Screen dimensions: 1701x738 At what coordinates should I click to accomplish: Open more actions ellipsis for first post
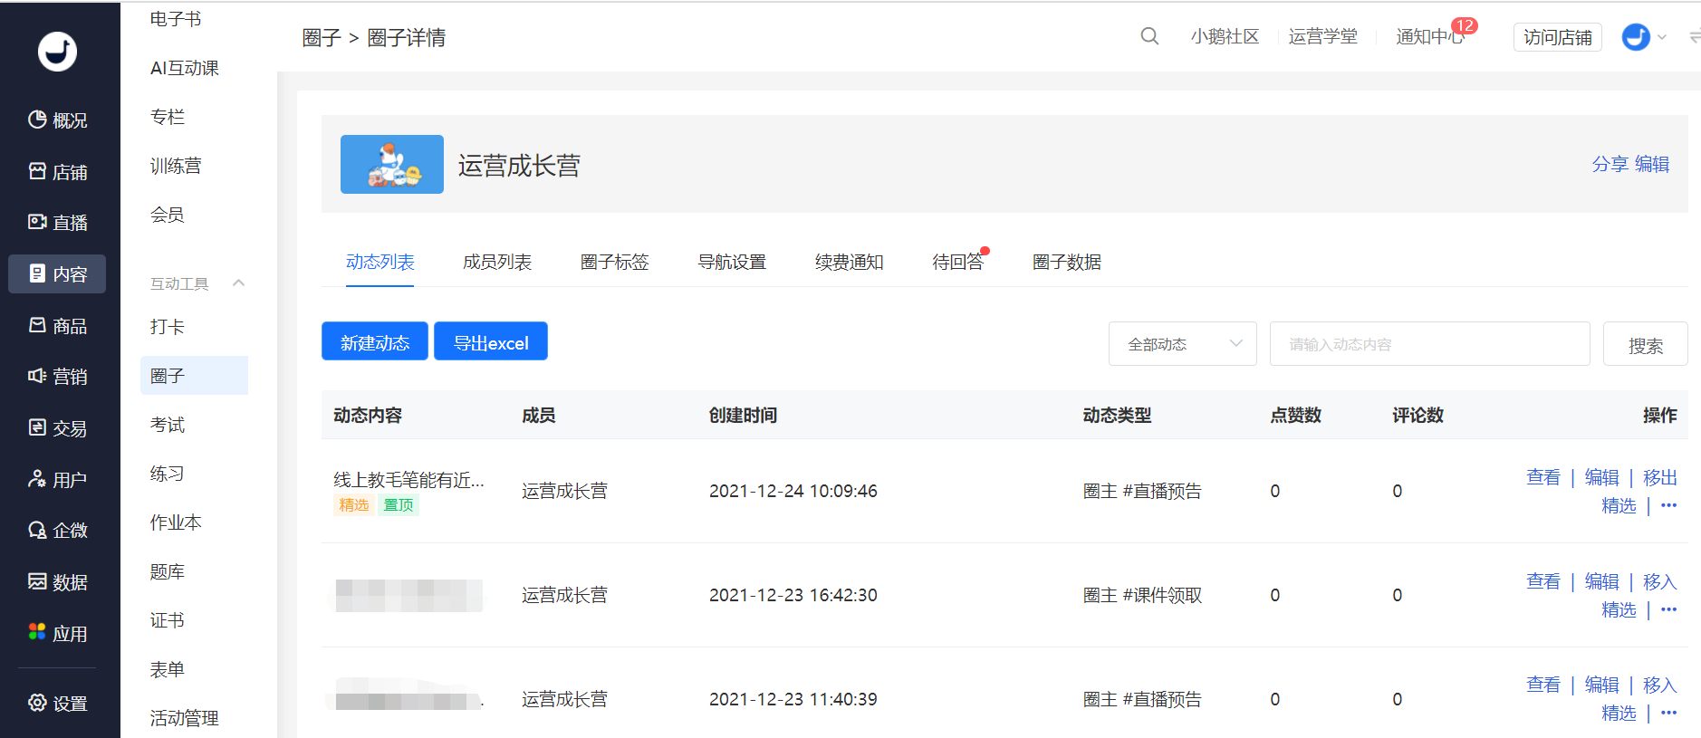coord(1669,505)
